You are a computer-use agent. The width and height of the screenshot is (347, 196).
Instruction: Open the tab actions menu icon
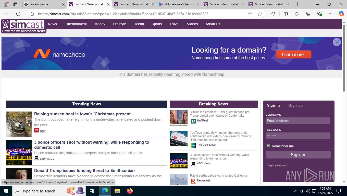click(15, 4)
